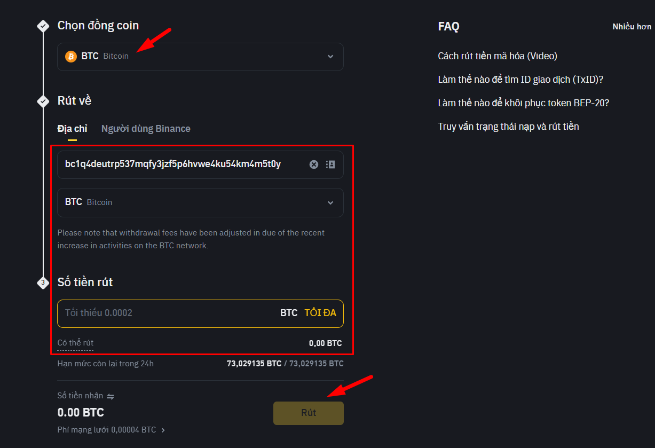Open the address book icon
The height and width of the screenshot is (448, 655).
tap(330, 164)
